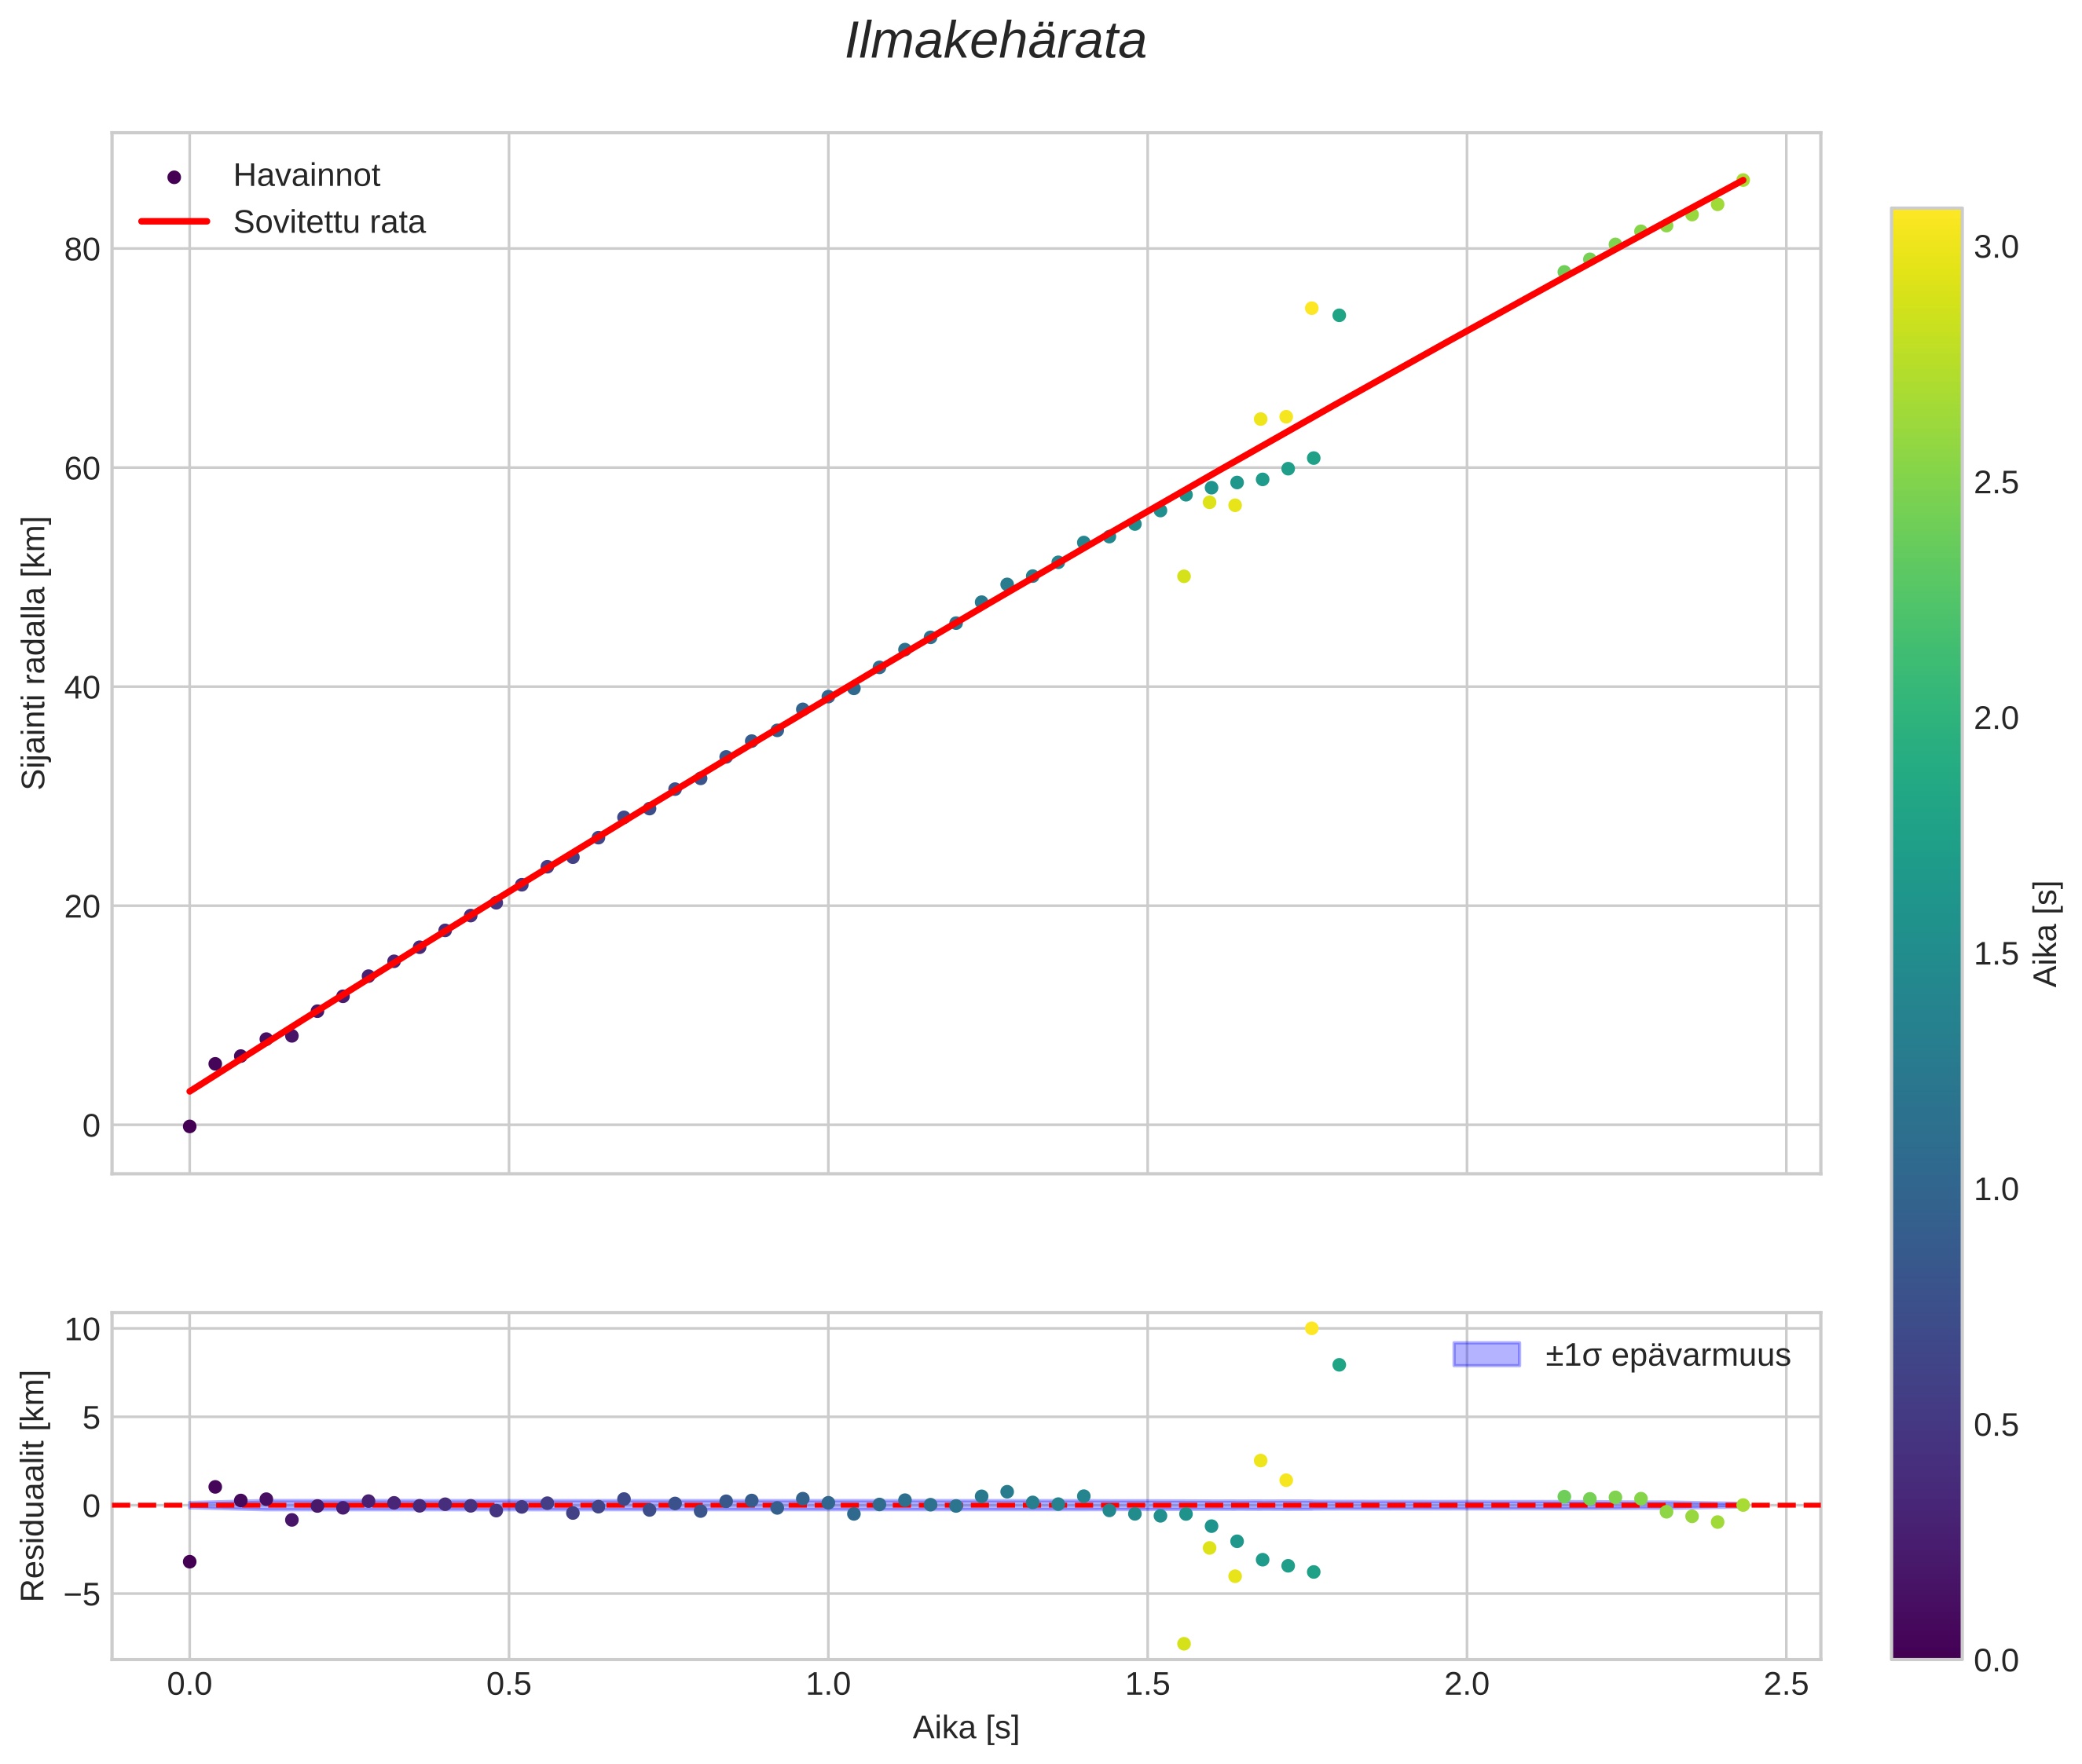Click the Aika [s] colorbar label
2082x1764 pixels.
pyautogui.click(x=2047, y=934)
